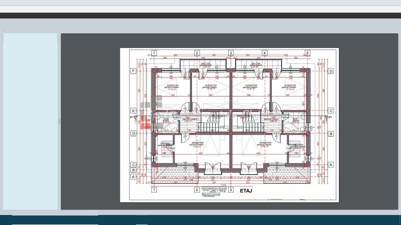This screenshot has width=401, height=225.
Task: Click the red watermark logo on the plan
Action: tap(145, 118)
